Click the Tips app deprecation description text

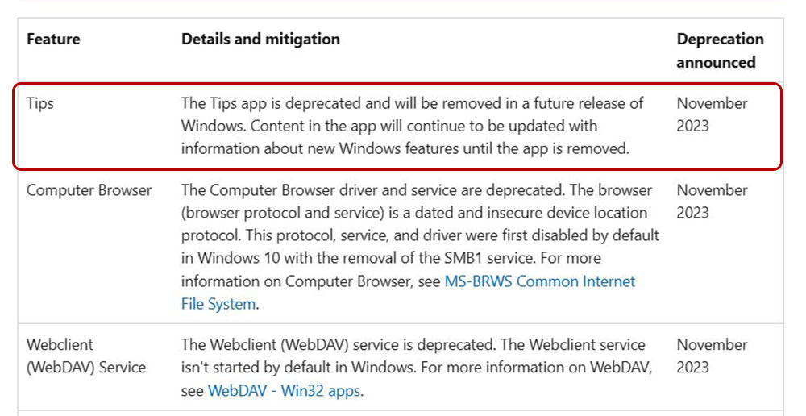pos(412,126)
